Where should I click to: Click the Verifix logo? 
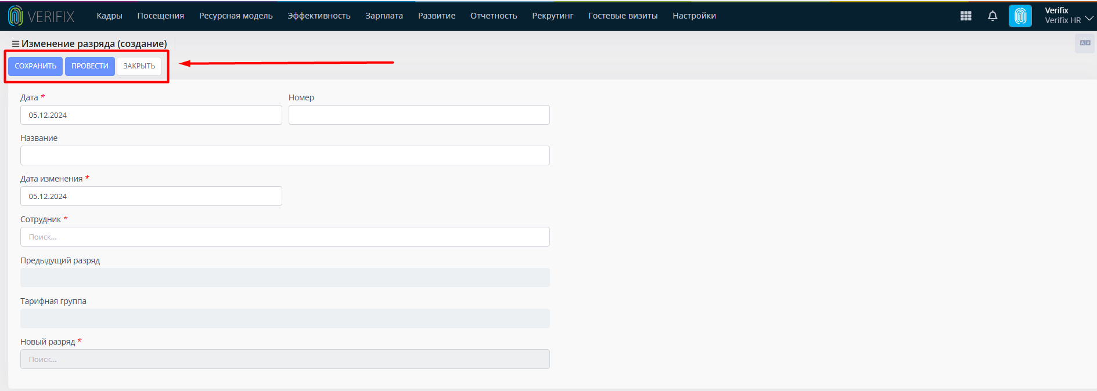pos(41,16)
